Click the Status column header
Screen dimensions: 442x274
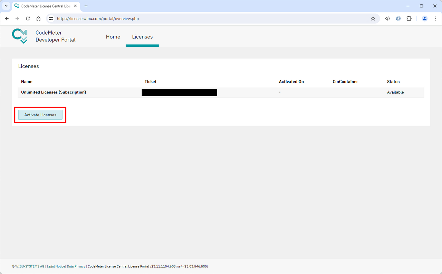click(393, 82)
